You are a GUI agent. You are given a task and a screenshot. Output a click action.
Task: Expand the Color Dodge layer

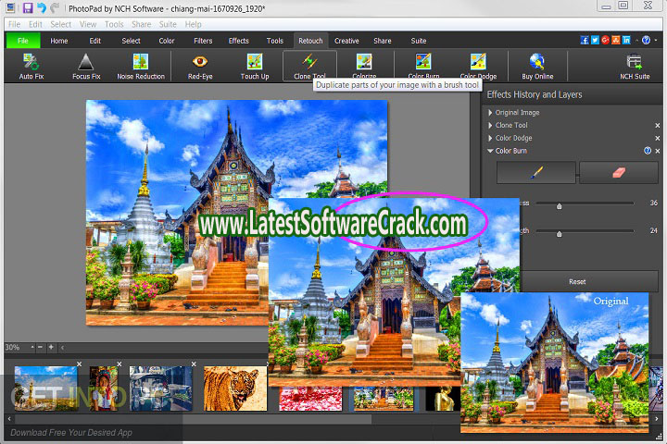[490, 138]
